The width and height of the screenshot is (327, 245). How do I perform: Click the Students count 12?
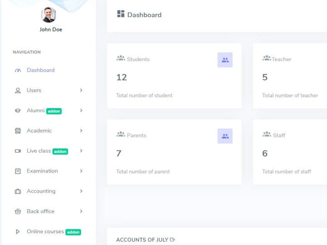click(x=122, y=77)
